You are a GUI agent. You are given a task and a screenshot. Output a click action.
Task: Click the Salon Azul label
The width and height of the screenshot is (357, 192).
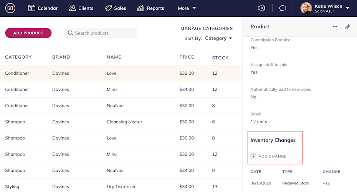(x=324, y=11)
